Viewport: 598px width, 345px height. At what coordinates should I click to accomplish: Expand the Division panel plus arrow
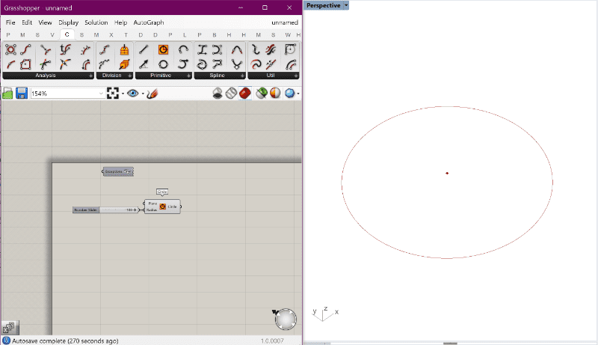point(129,76)
